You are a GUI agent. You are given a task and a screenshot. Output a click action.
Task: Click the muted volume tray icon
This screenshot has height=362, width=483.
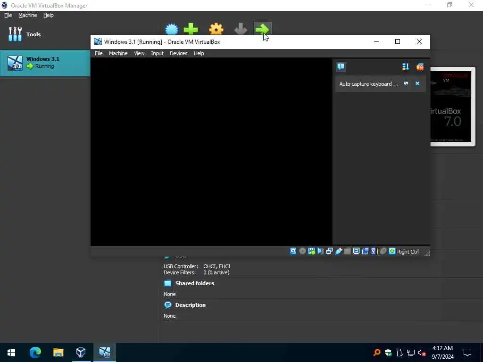(x=422, y=353)
